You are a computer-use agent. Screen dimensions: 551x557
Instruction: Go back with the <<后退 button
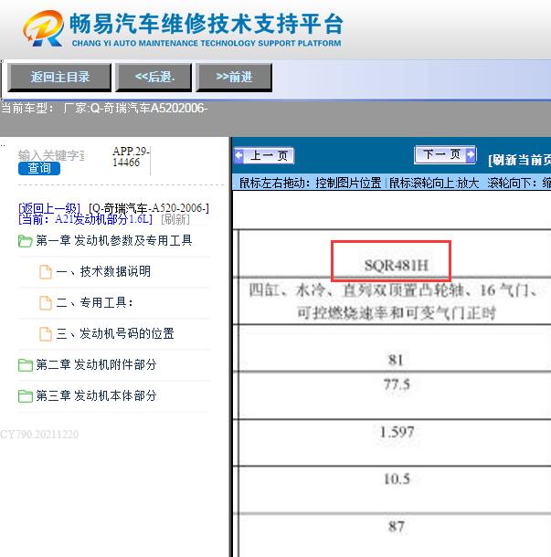(154, 77)
